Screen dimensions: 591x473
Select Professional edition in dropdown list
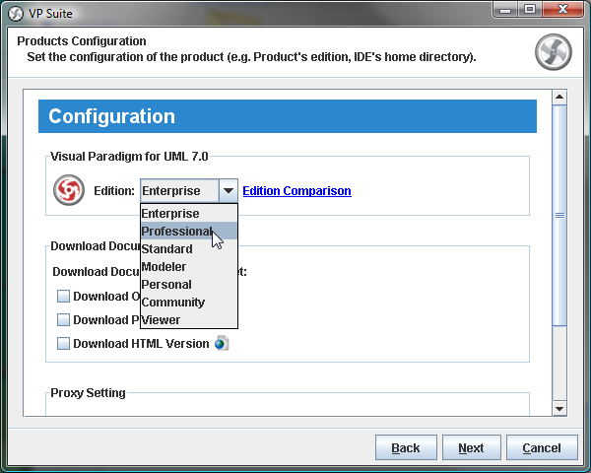pos(189,231)
